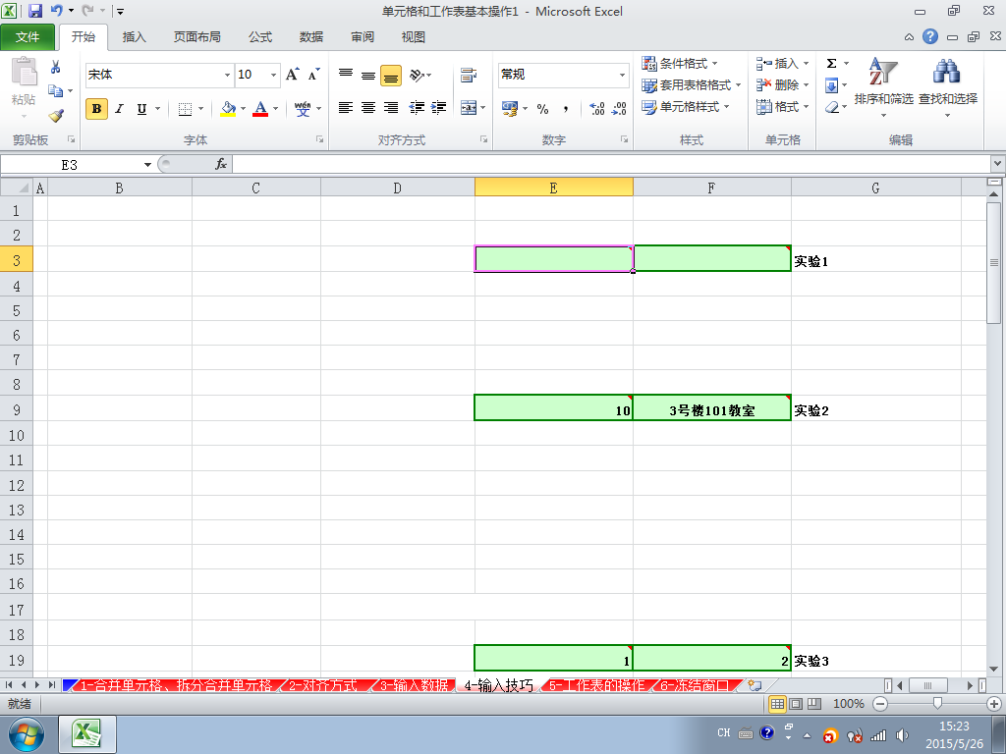Click the Clear eraser icon

832,107
